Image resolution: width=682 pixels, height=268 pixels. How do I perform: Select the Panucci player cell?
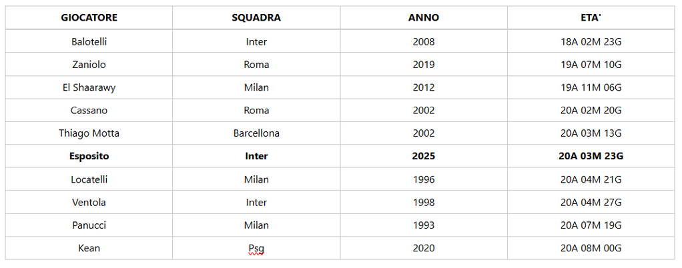click(89, 225)
